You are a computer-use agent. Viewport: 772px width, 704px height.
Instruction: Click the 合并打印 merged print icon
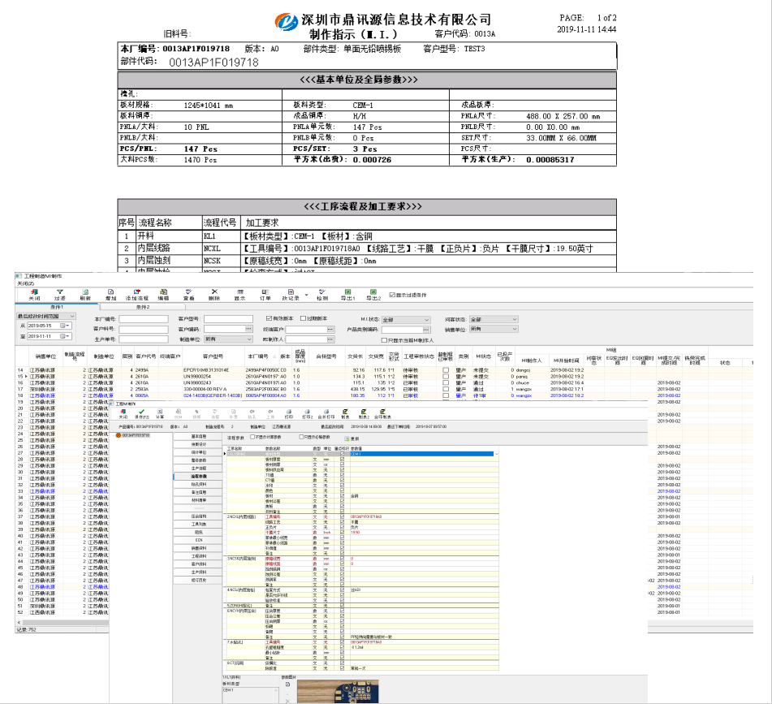point(326,412)
